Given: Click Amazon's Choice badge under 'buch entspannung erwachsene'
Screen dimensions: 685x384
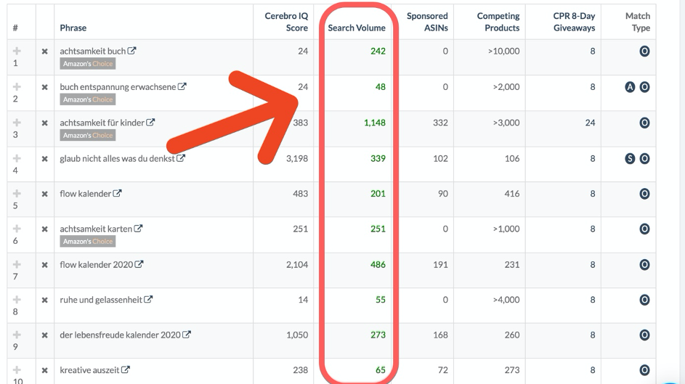Looking at the screenshot, I should click(x=88, y=99).
